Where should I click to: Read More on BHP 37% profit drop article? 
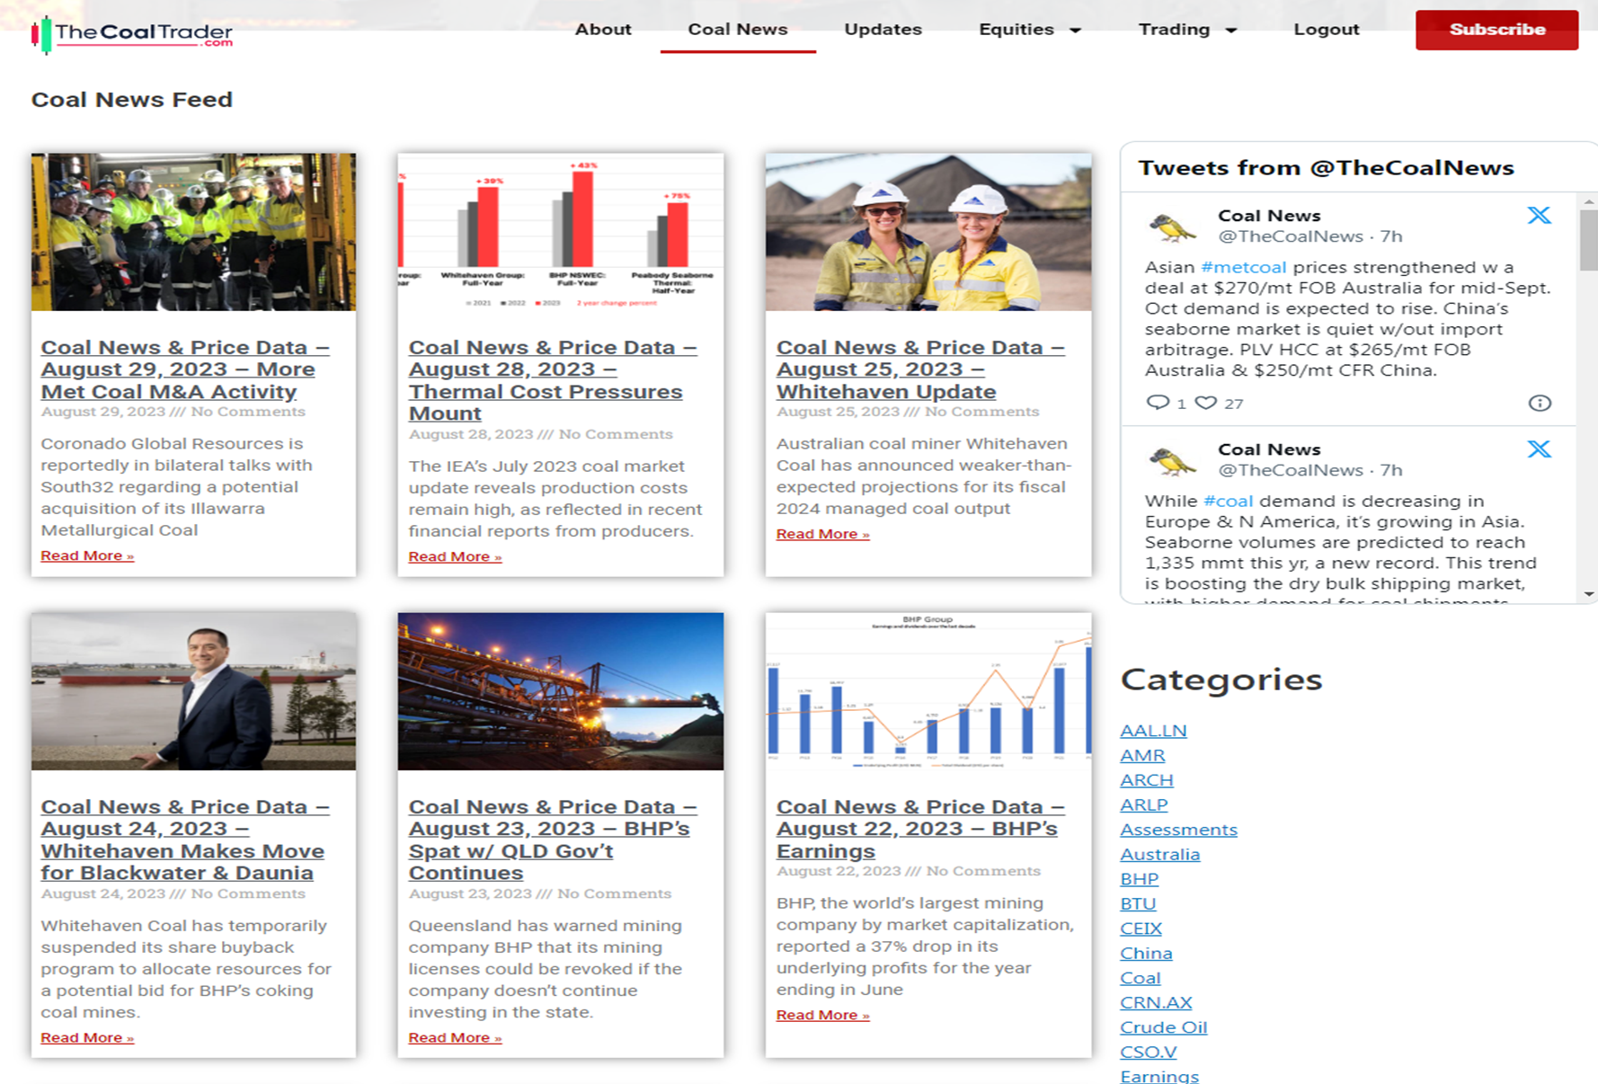coord(822,1015)
